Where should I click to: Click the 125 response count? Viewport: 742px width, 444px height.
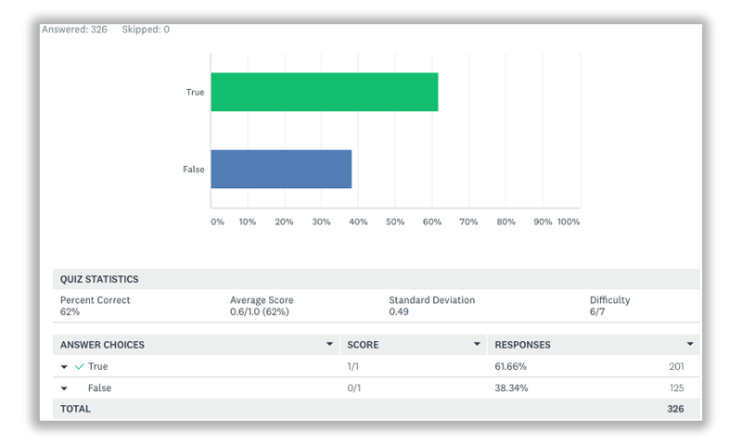coord(677,388)
